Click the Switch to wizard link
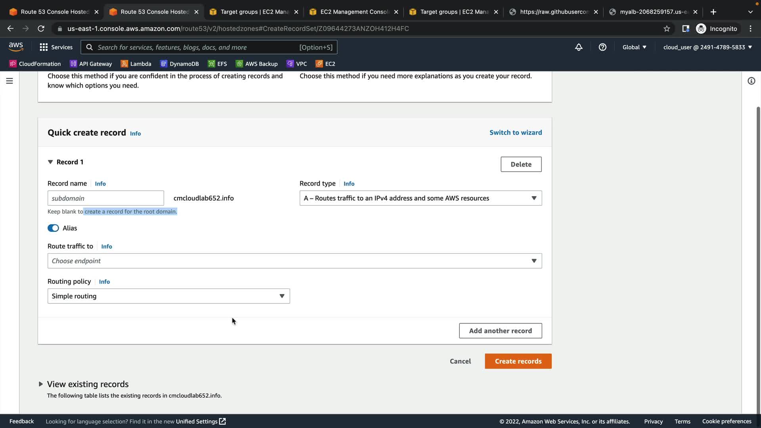This screenshot has height=428, width=761. click(x=515, y=132)
